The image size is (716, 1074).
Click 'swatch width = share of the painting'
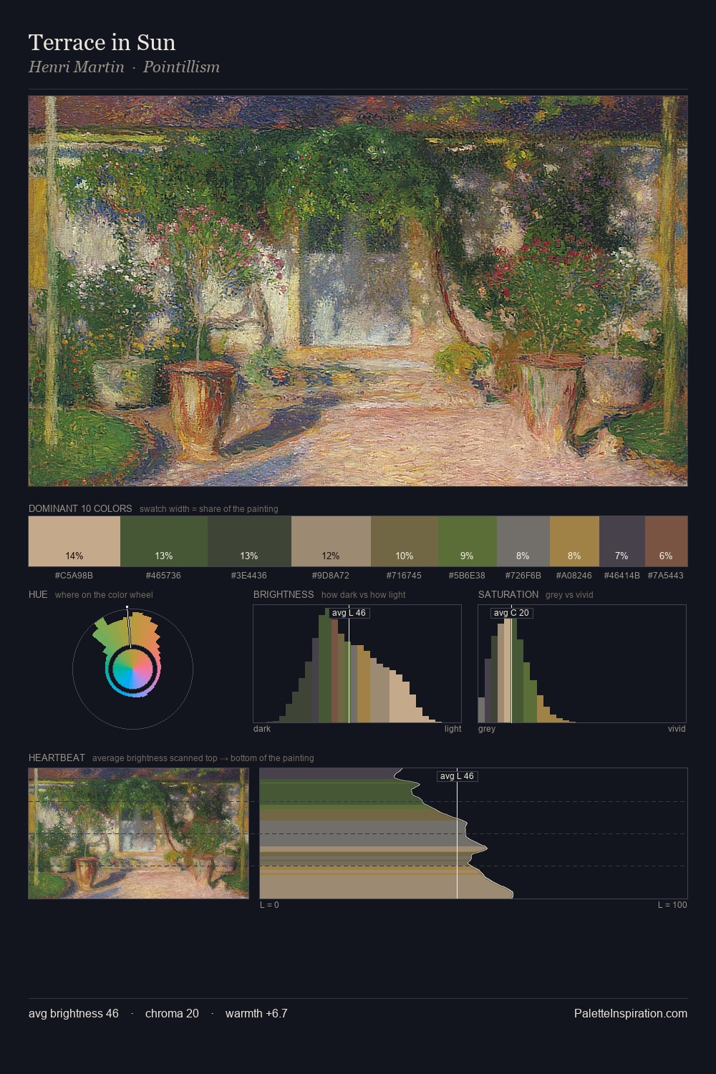209,509
